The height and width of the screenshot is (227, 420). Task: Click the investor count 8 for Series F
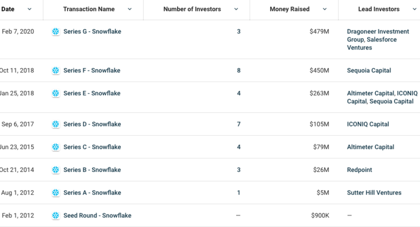[x=238, y=70]
